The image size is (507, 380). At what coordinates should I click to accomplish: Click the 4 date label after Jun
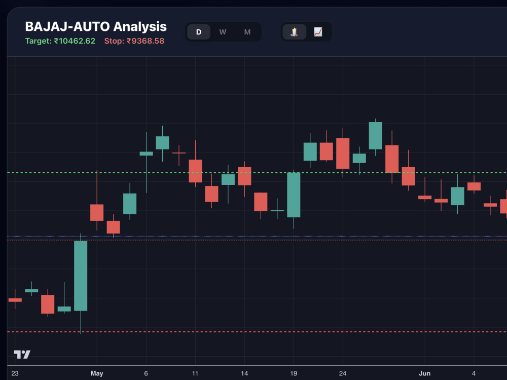[x=474, y=373]
